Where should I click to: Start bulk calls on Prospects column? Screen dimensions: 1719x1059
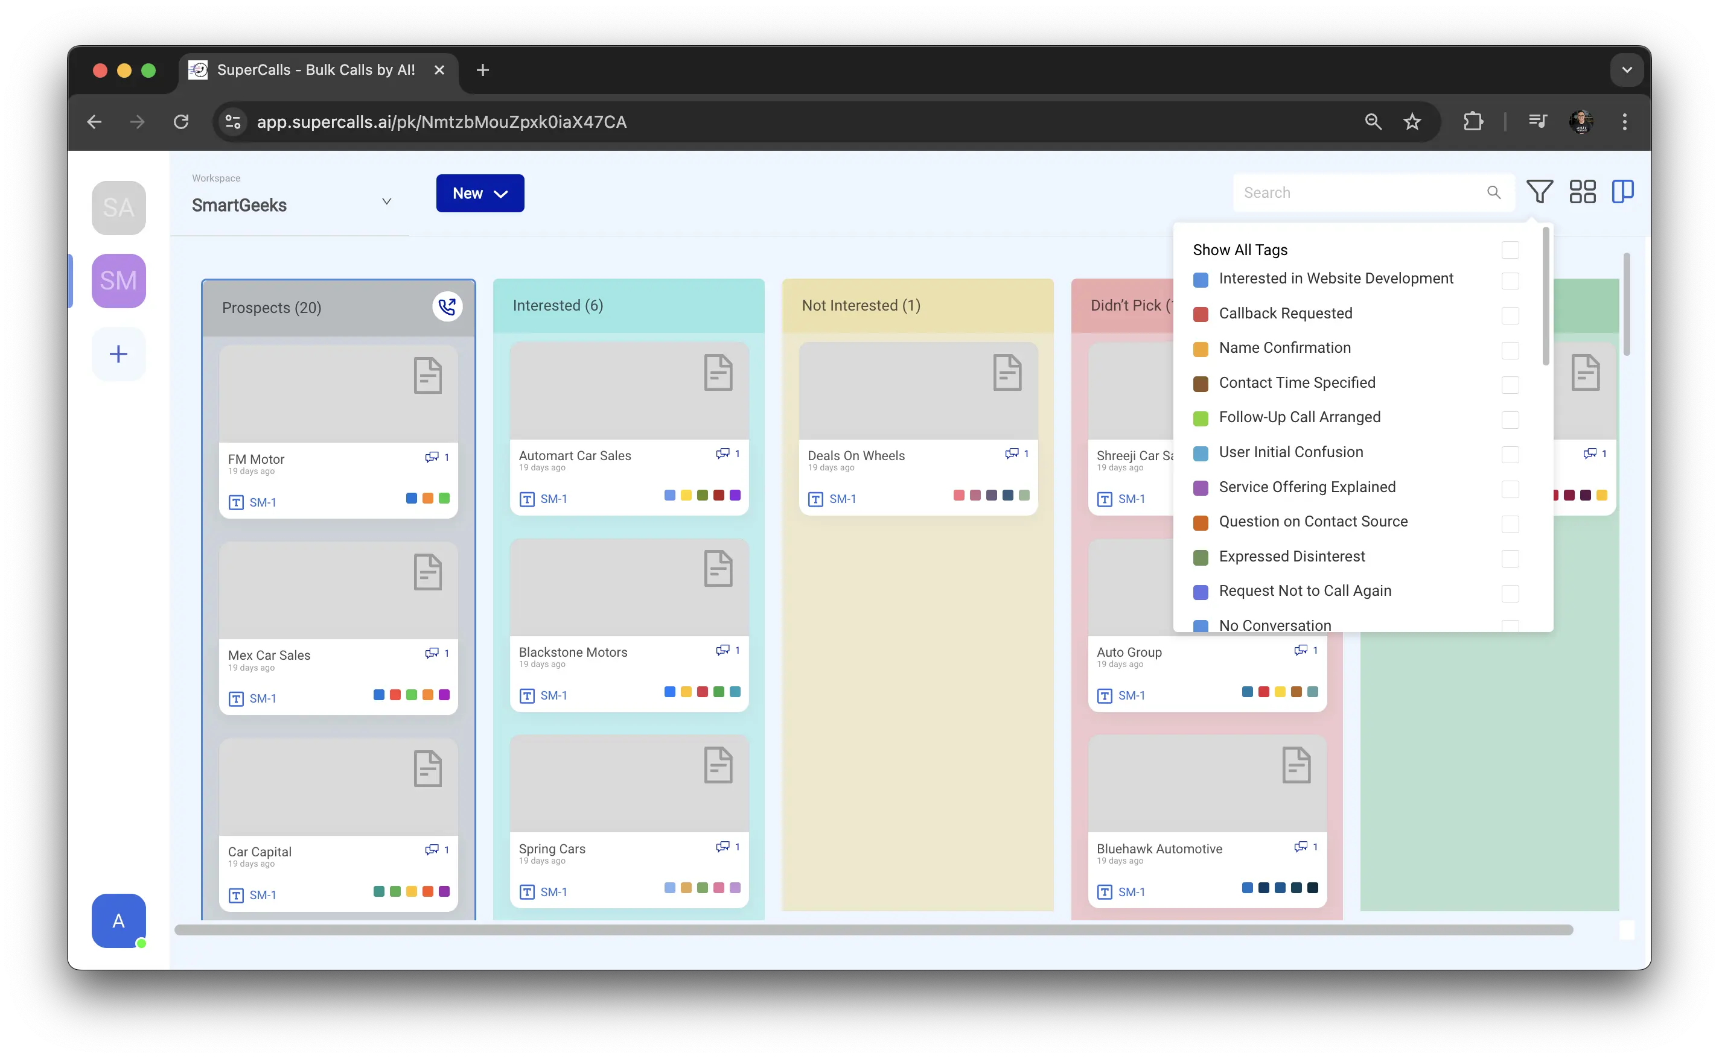447,307
